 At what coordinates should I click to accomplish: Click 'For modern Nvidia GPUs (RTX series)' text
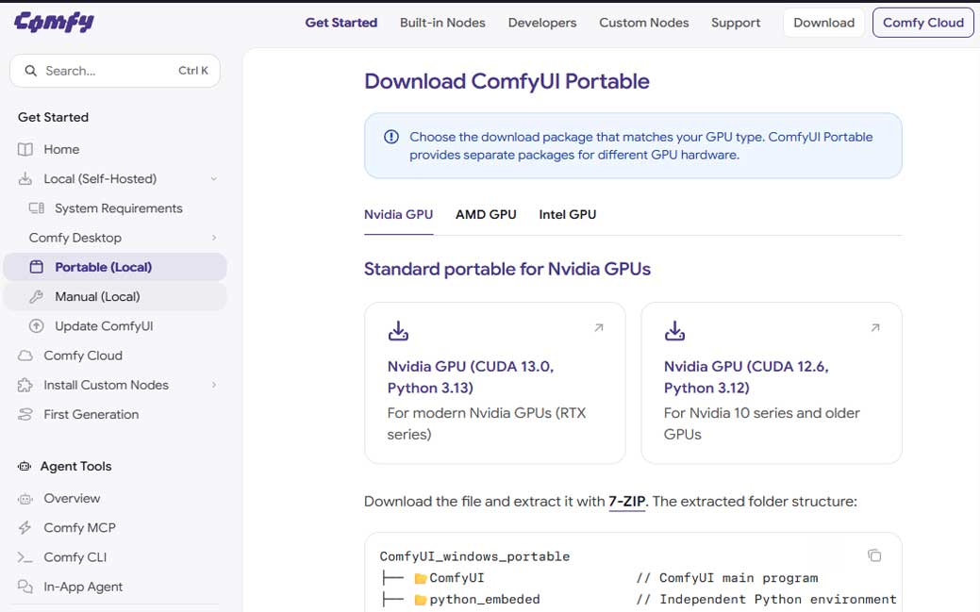(x=487, y=423)
